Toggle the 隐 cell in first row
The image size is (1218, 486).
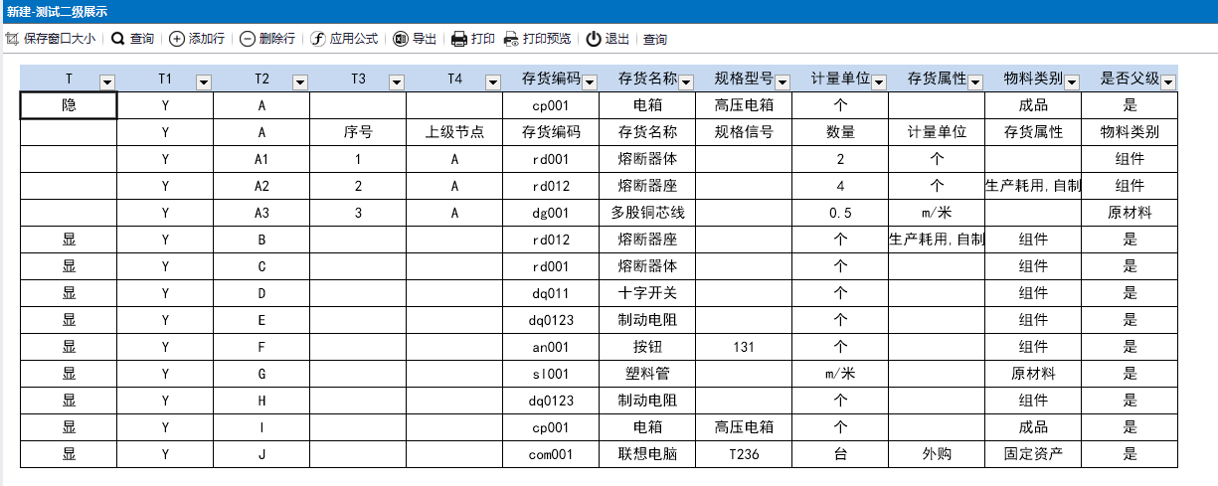click(x=69, y=104)
